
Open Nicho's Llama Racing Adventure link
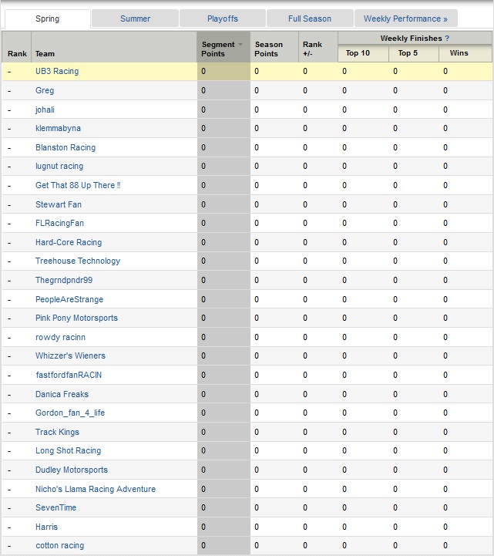96,489
